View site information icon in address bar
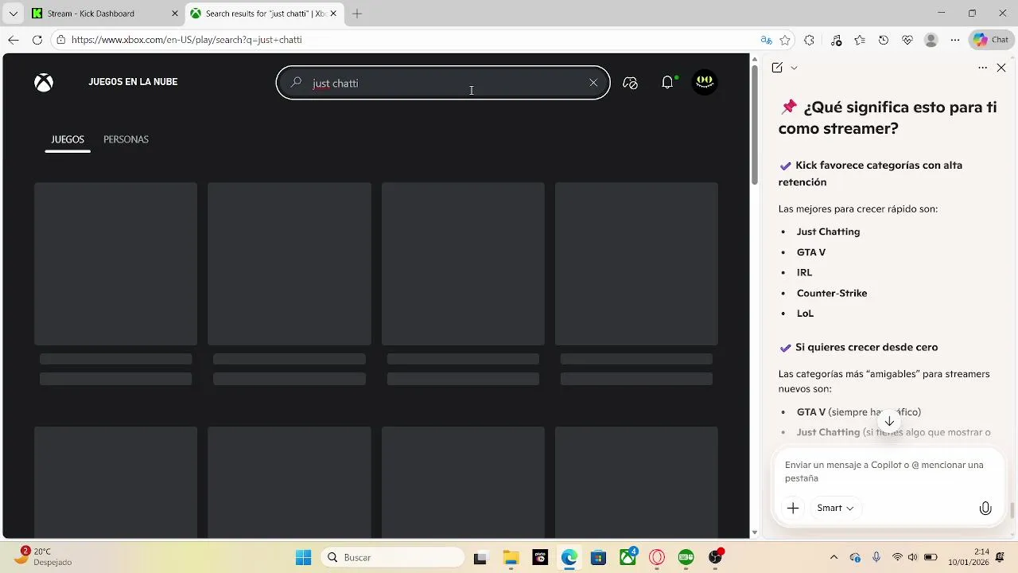 pyautogui.click(x=60, y=40)
